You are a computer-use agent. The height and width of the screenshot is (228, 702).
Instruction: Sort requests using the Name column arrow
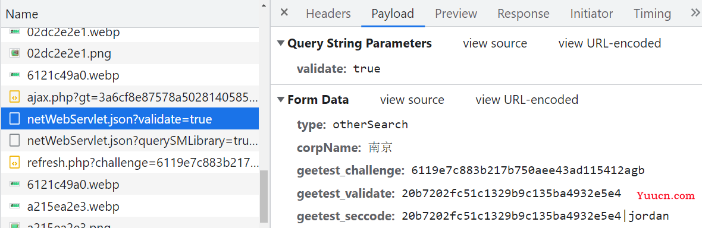tap(263, 6)
